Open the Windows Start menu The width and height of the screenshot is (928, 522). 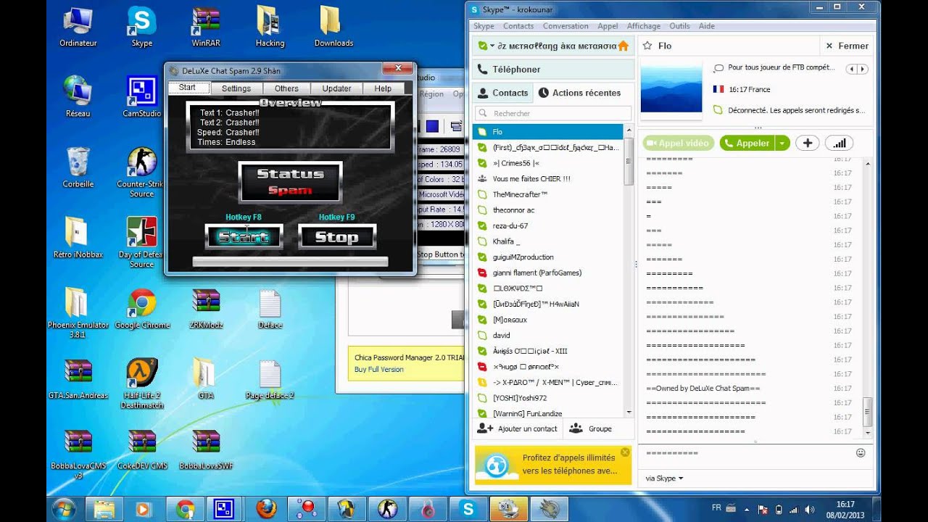pyautogui.click(x=63, y=509)
